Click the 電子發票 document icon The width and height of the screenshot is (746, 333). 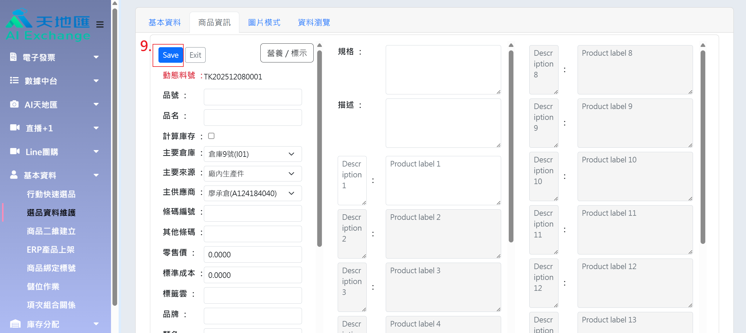[13, 57]
